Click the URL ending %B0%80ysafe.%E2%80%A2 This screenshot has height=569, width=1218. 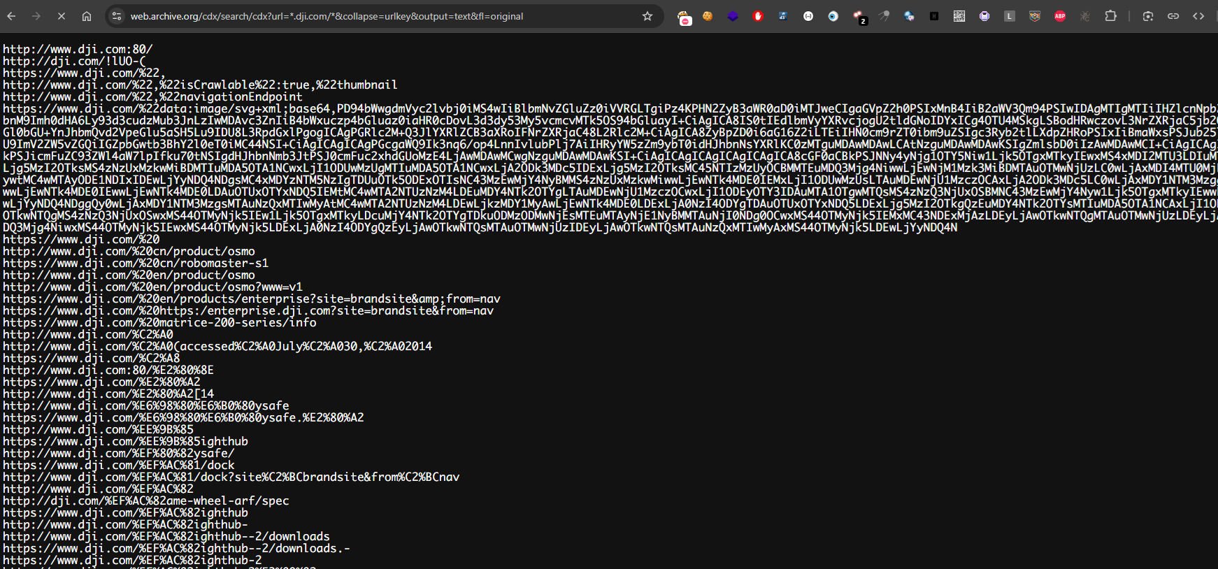click(183, 417)
